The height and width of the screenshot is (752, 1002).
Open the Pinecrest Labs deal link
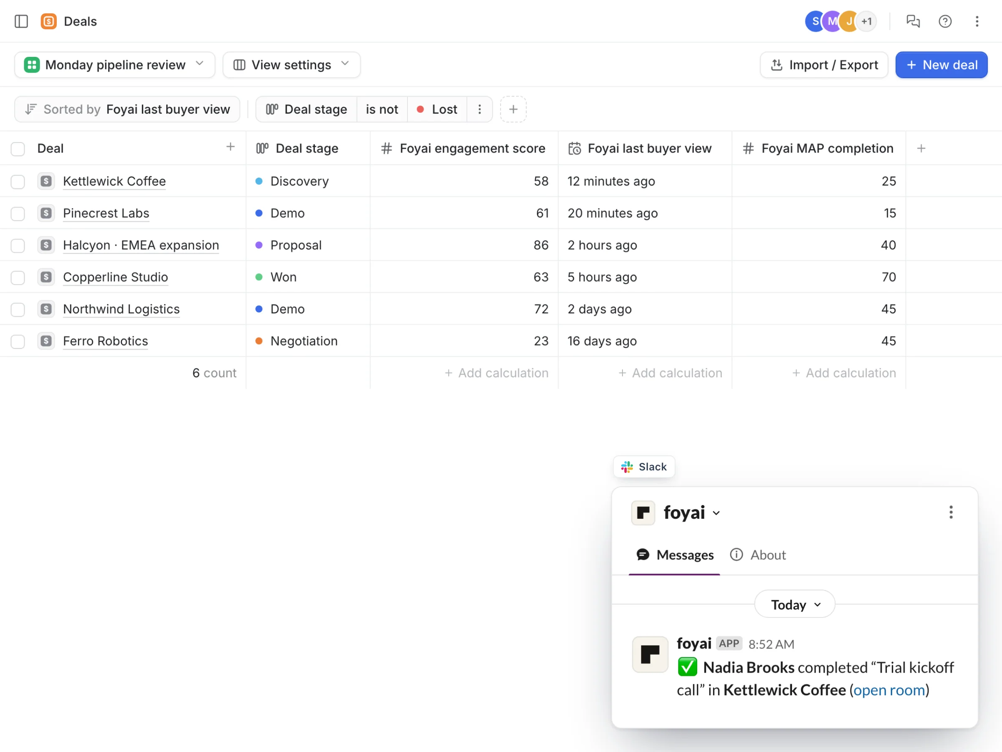tap(106, 213)
